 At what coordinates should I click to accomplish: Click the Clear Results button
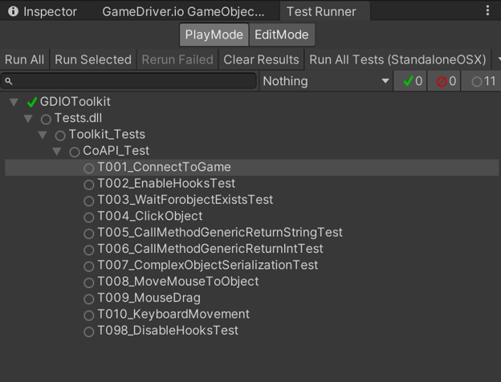(x=261, y=59)
